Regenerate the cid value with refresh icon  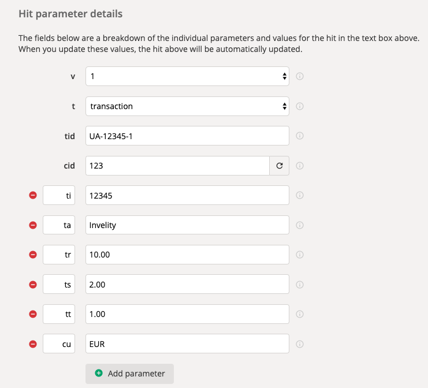pos(280,166)
